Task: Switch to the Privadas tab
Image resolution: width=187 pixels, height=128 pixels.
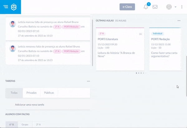Action: [x=31, y=93]
